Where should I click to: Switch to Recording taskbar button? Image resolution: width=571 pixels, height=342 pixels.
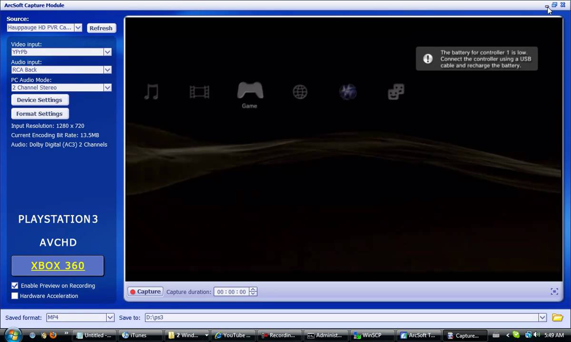click(279, 335)
